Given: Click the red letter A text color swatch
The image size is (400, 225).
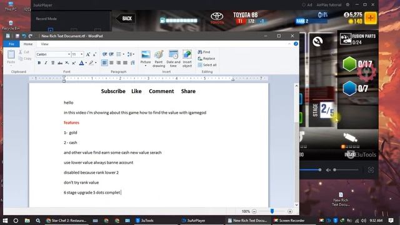Looking at the screenshot, I should 81,62.
